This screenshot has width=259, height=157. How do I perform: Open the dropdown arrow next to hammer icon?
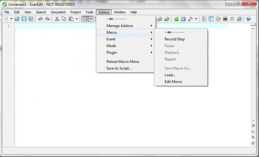(x=196, y=19)
